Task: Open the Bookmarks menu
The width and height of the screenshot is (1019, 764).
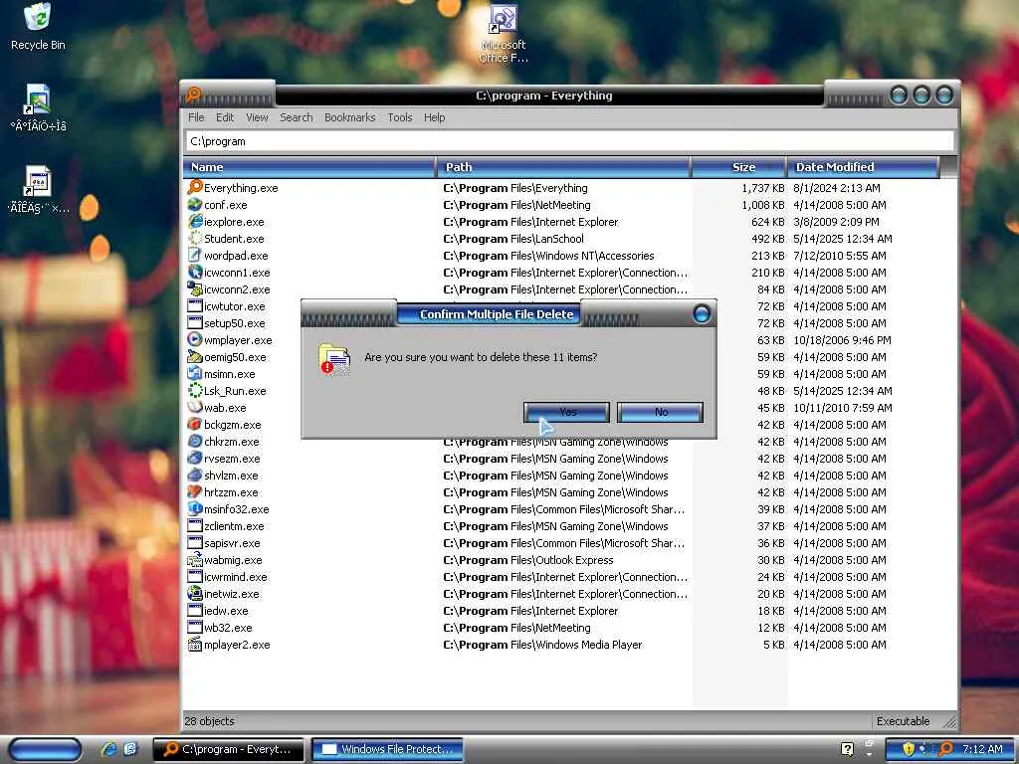Action: pos(349,117)
